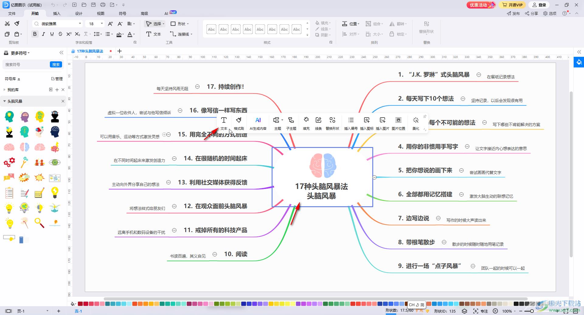Add a new document tab
Viewport: 584px width, 315px height.
[120, 51]
